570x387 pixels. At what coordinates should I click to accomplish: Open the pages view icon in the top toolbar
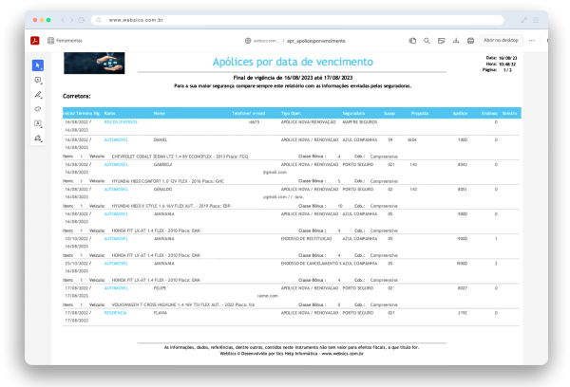(412, 41)
